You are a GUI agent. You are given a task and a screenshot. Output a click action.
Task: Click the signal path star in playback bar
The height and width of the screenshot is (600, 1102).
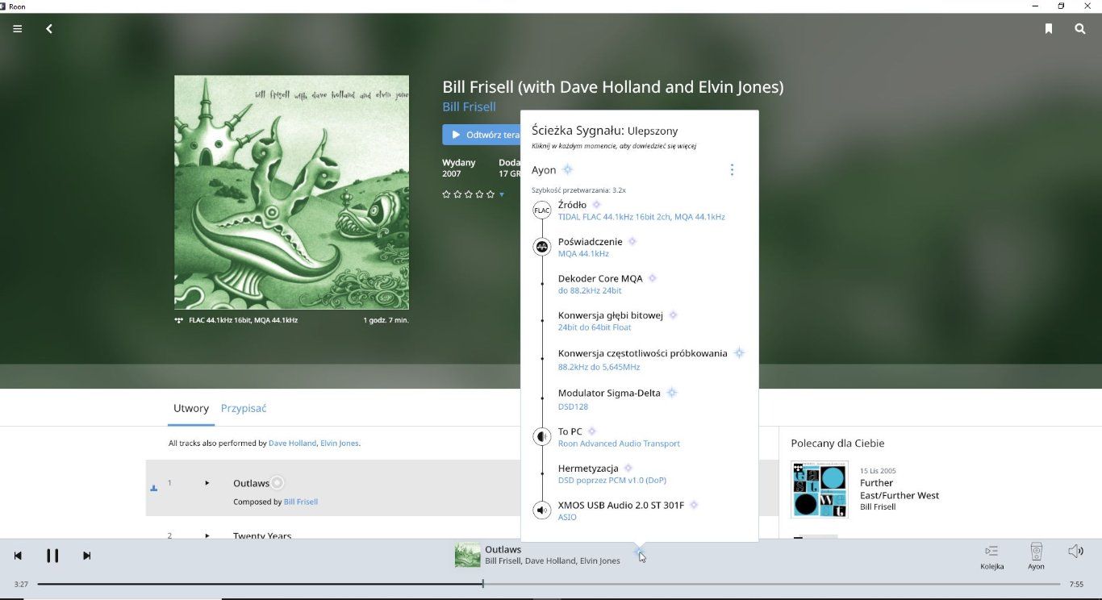click(638, 552)
